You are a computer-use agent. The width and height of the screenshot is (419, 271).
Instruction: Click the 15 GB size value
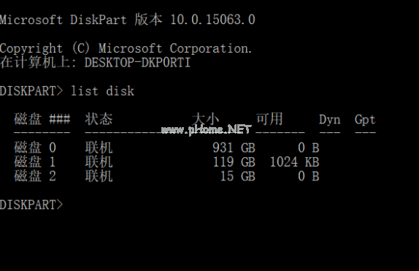(237, 176)
